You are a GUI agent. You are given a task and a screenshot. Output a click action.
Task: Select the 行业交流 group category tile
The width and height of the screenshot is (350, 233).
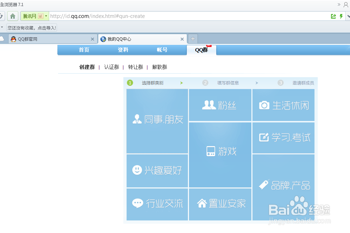click(157, 204)
